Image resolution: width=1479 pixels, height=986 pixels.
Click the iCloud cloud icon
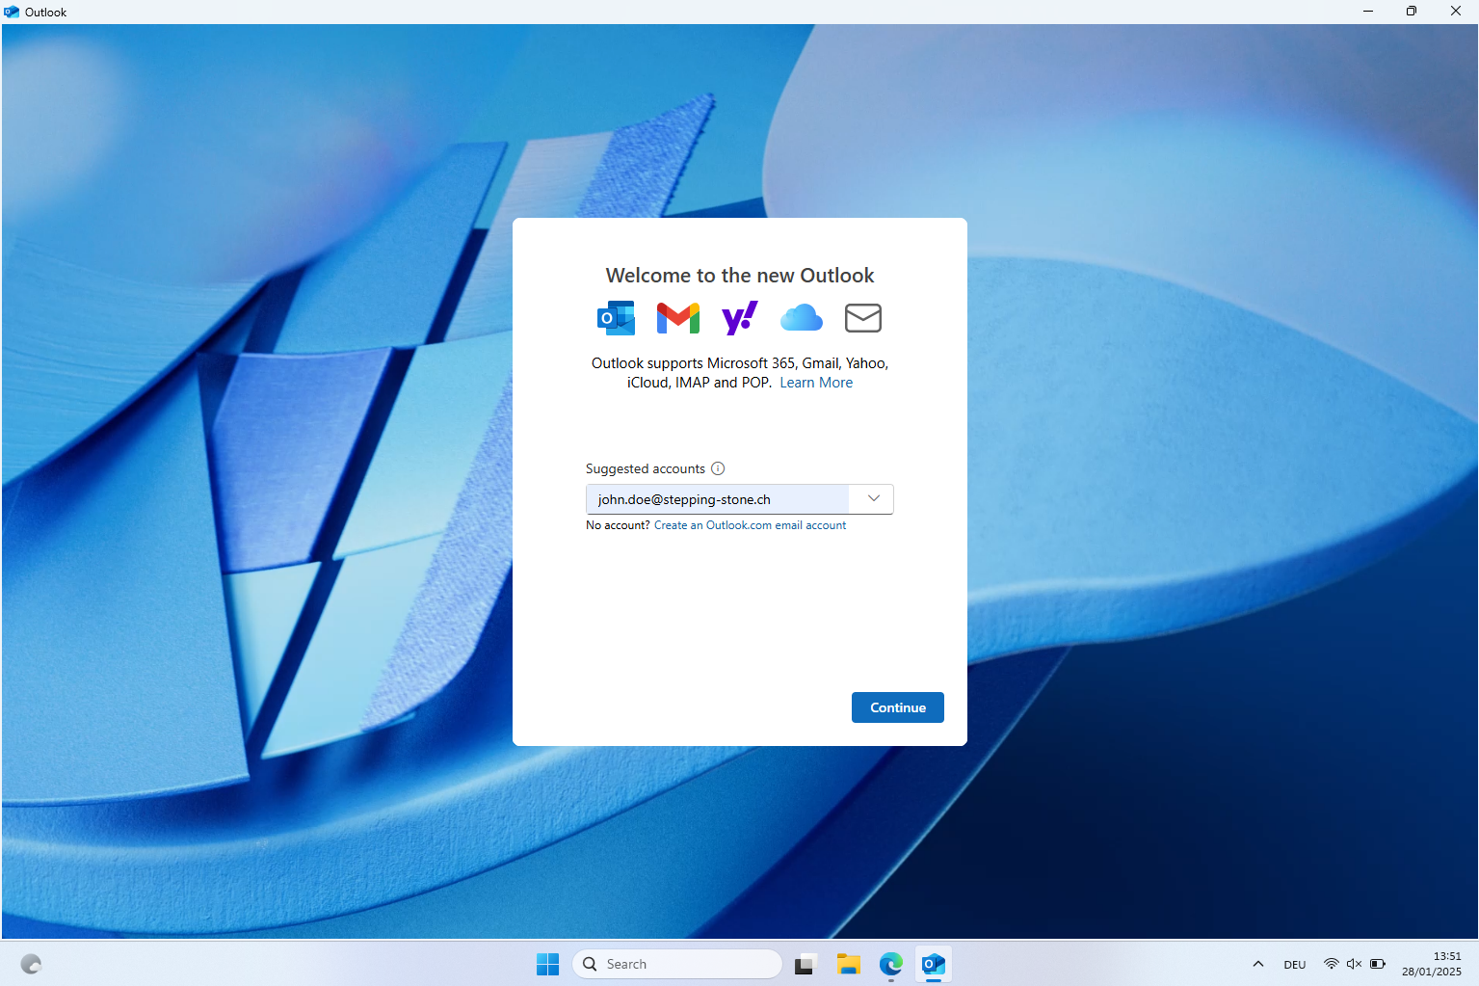[x=801, y=318]
